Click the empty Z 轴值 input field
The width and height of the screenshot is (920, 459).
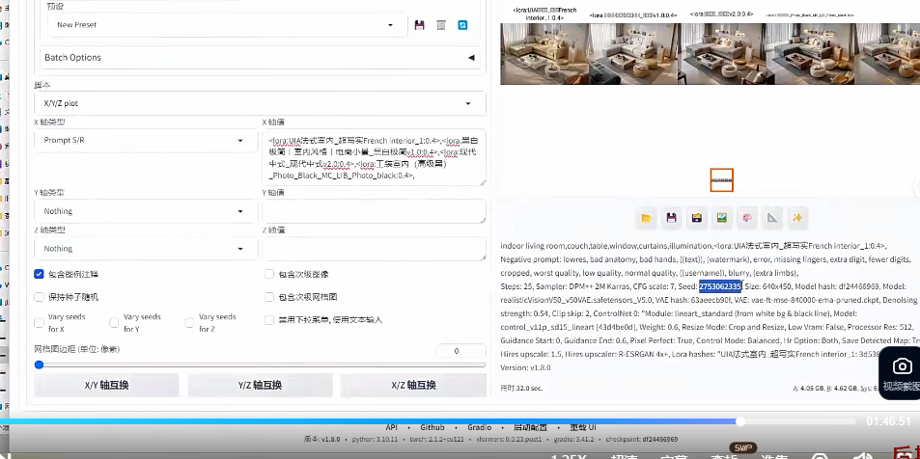374,249
